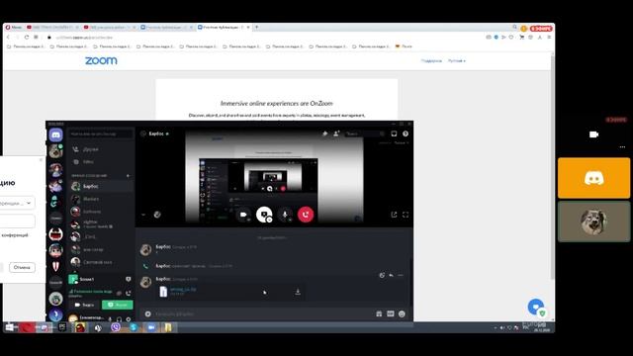Open the attached file name link in chat
Image resolution: width=633 pixels, height=356 pixels.
point(183,289)
